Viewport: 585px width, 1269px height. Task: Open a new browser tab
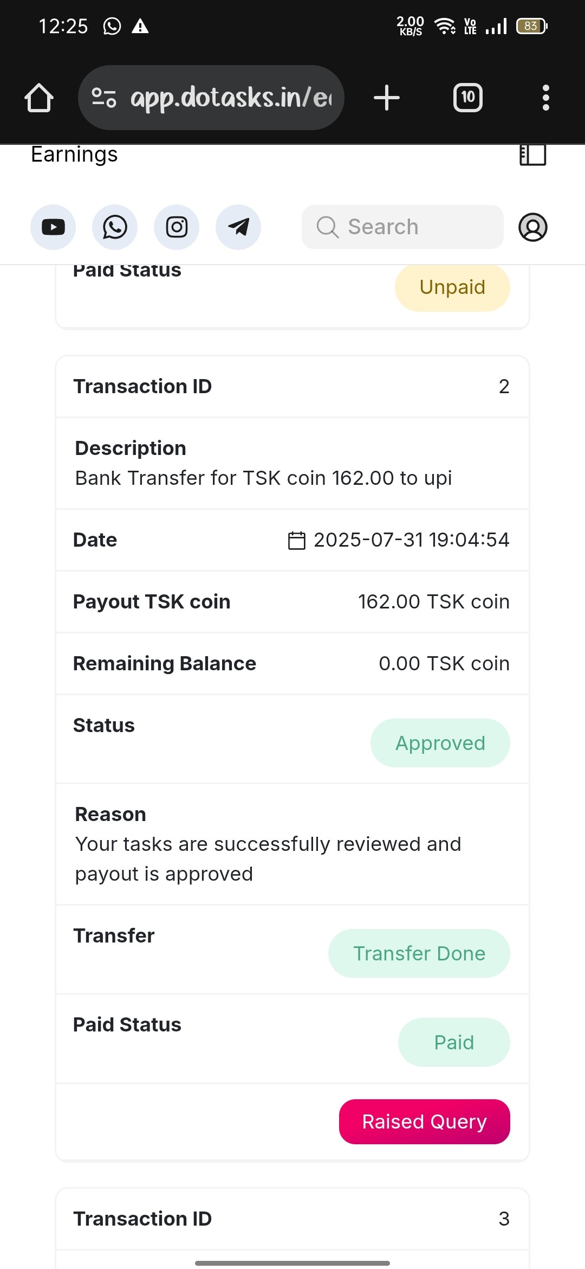pos(387,98)
